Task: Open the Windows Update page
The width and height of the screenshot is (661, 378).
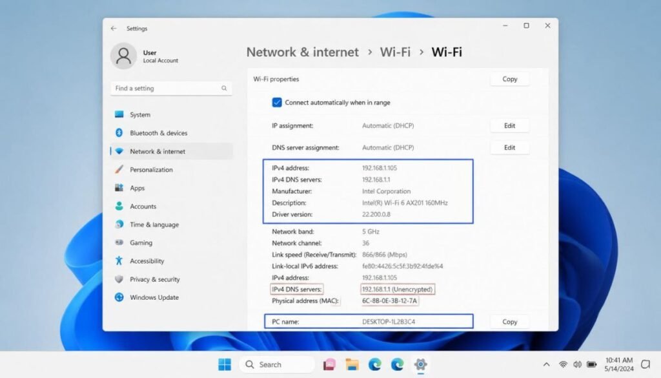Action: click(154, 297)
